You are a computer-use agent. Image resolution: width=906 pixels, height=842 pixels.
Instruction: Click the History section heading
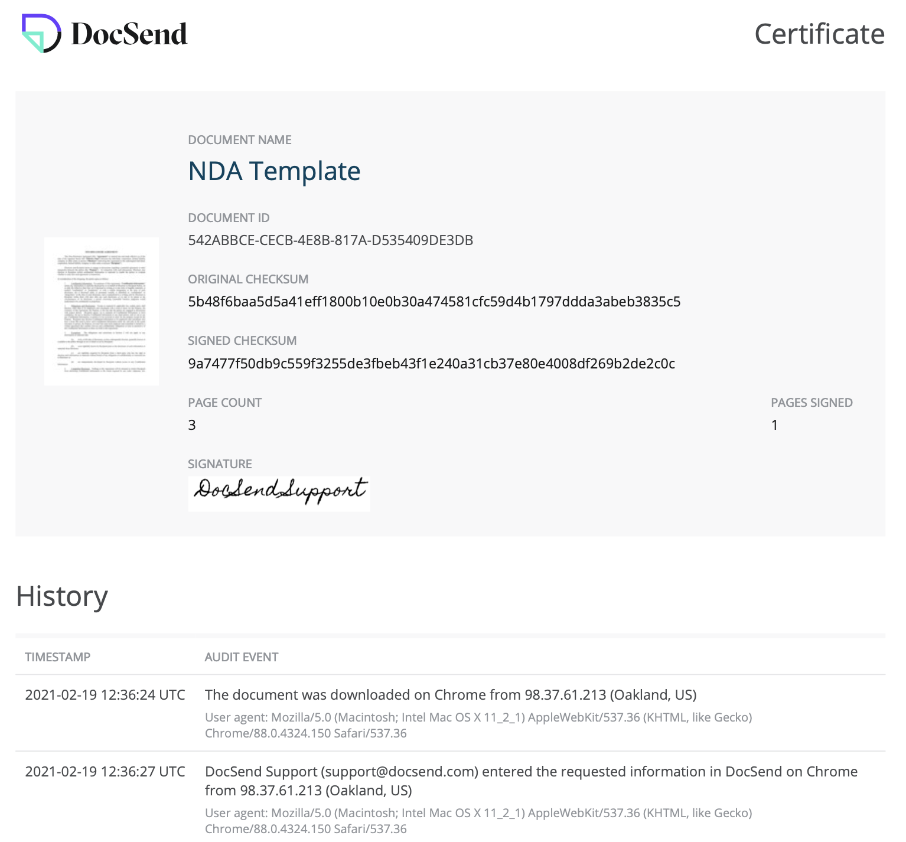coord(62,596)
